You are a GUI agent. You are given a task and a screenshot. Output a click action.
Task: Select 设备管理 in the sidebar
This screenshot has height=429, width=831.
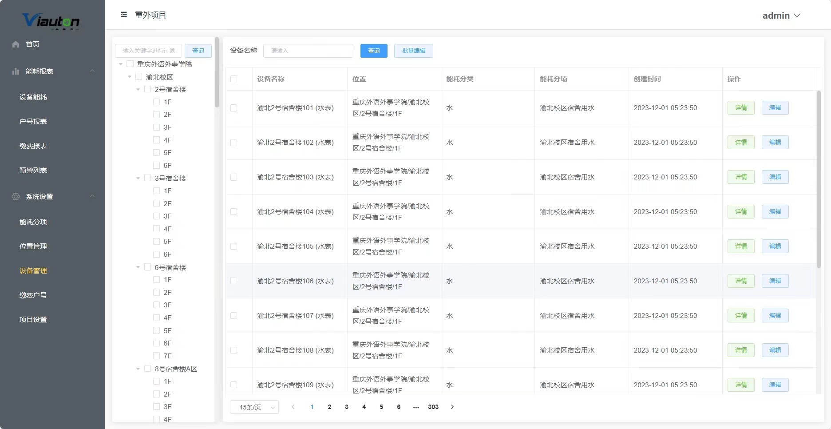point(33,270)
